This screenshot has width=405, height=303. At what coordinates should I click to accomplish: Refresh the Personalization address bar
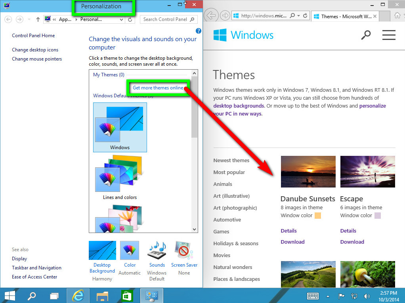130,19
